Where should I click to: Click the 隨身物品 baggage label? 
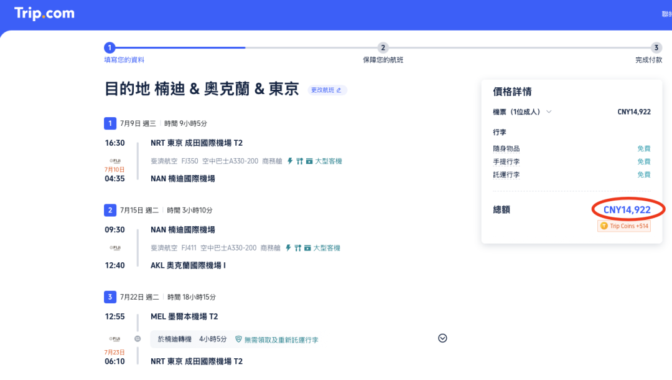coord(506,149)
